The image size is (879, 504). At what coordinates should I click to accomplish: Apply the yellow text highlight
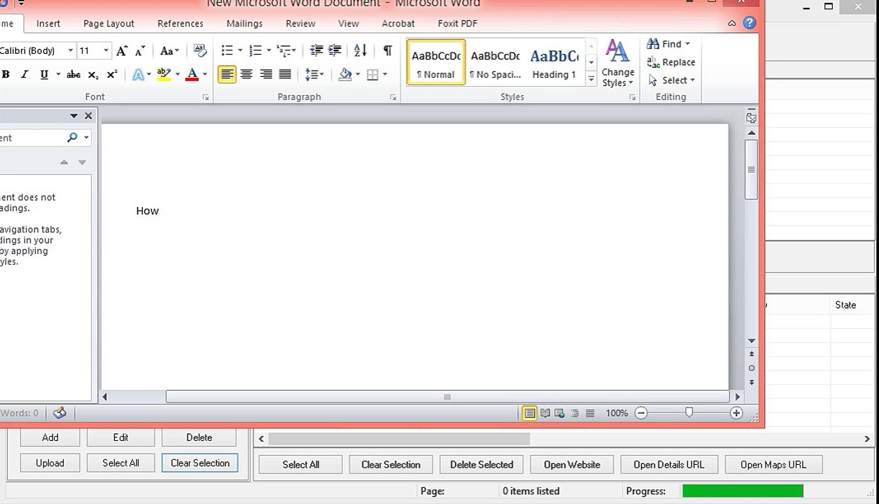click(164, 74)
